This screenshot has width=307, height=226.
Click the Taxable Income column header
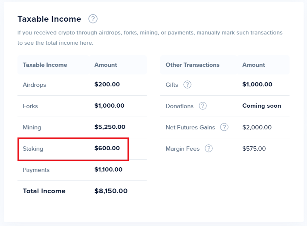click(x=45, y=65)
